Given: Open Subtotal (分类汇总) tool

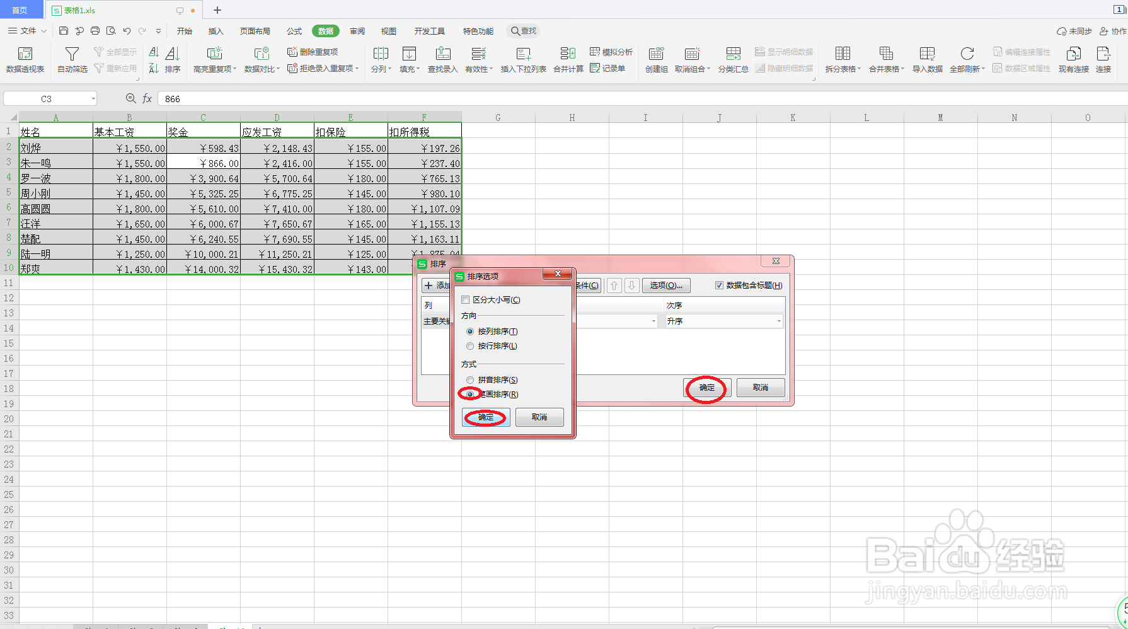Looking at the screenshot, I should [x=734, y=61].
